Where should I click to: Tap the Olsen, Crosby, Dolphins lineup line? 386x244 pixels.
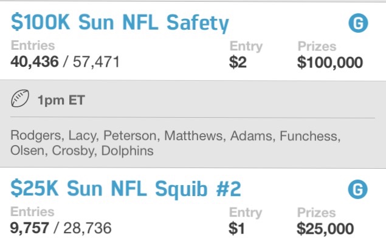[82, 151]
